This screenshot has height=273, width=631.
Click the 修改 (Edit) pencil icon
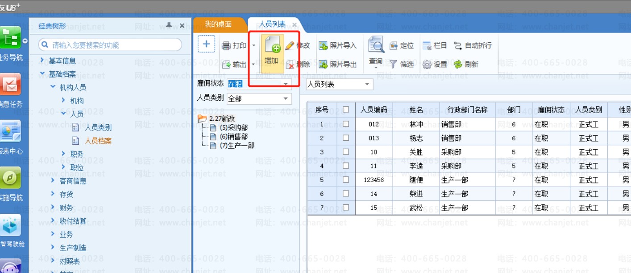point(290,45)
